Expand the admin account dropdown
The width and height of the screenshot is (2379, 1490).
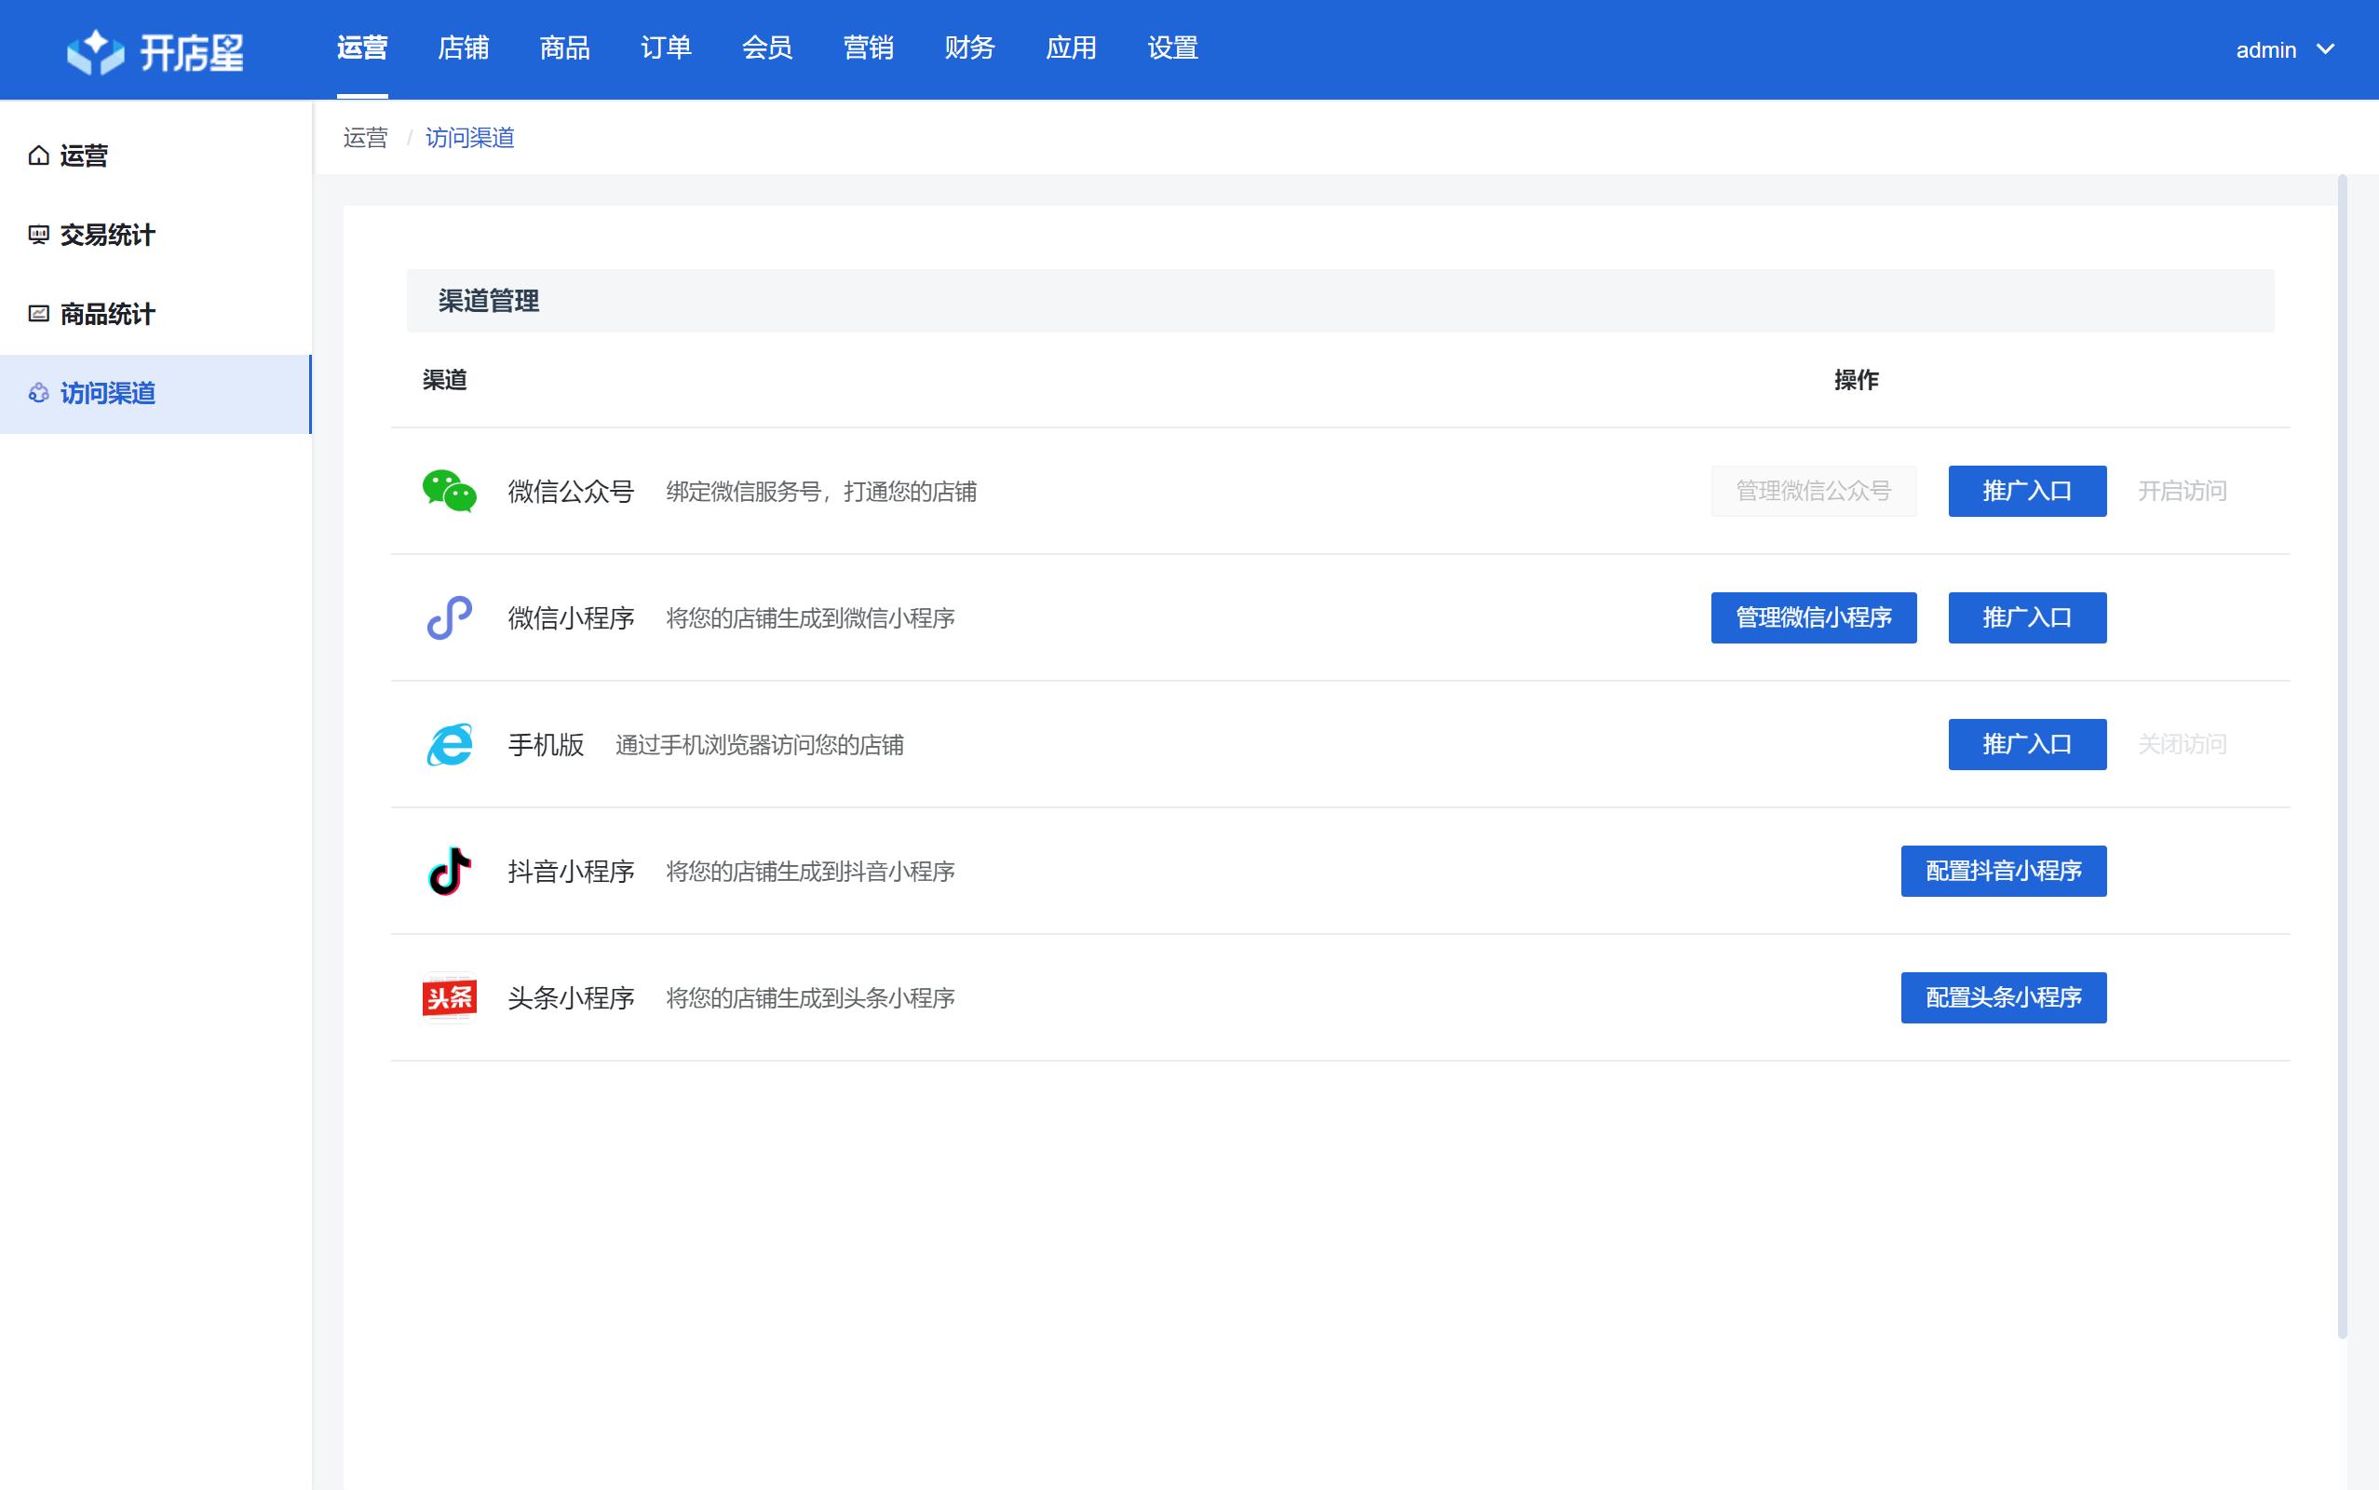(x=2283, y=50)
